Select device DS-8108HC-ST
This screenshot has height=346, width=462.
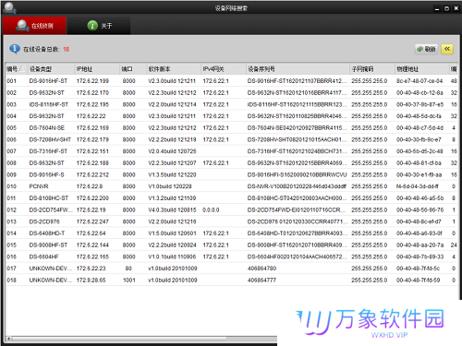(x=49, y=198)
